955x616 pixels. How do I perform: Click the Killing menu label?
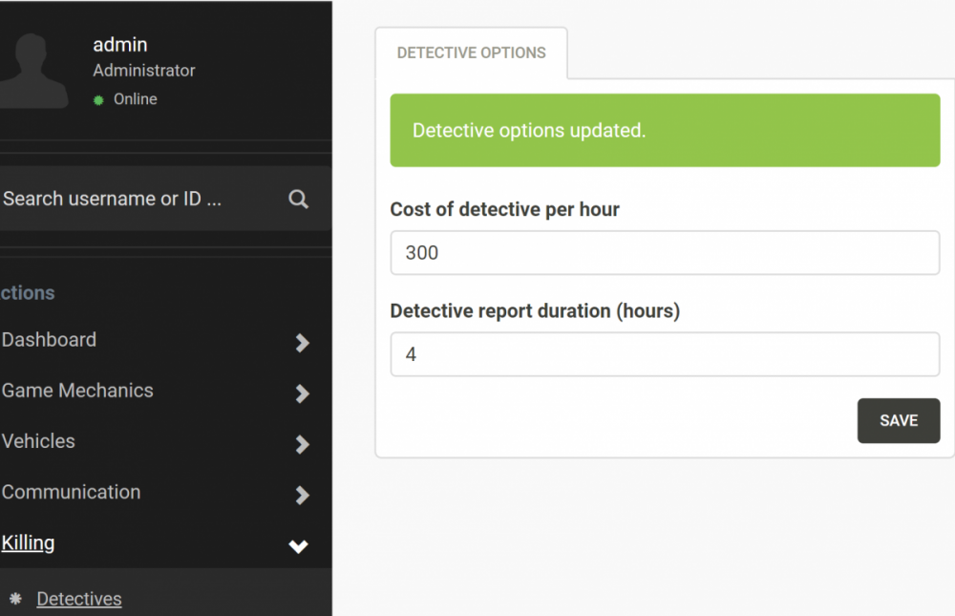(x=29, y=542)
